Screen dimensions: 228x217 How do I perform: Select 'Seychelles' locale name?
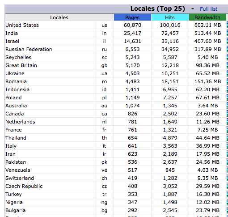point(18,57)
